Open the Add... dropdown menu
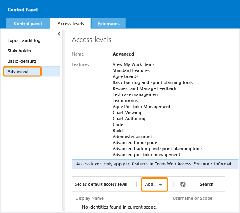 pos(154,184)
